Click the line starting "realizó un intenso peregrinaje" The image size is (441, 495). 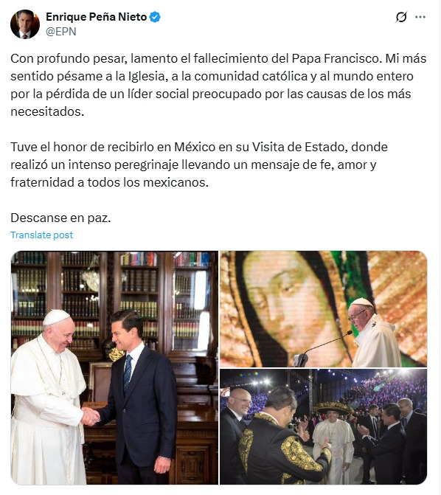tap(193, 165)
